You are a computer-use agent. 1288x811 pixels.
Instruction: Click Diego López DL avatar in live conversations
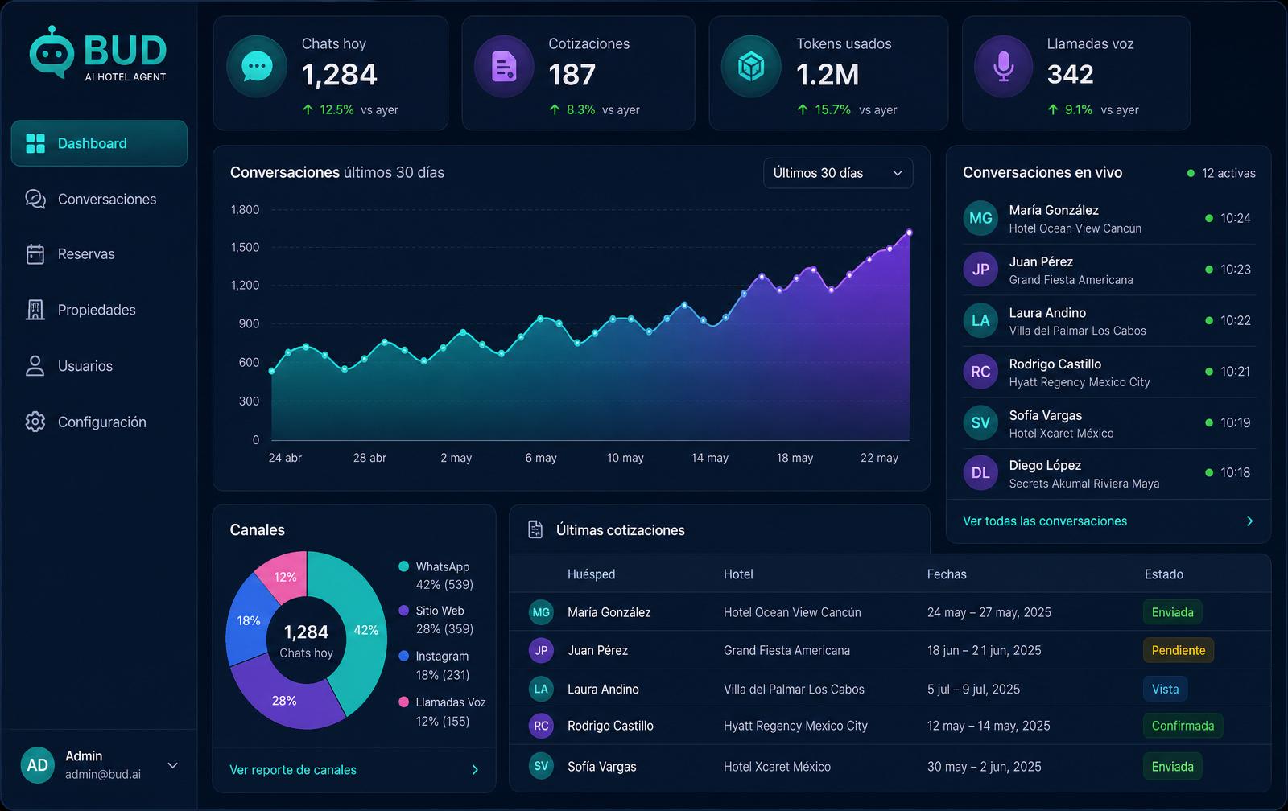coord(980,473)
